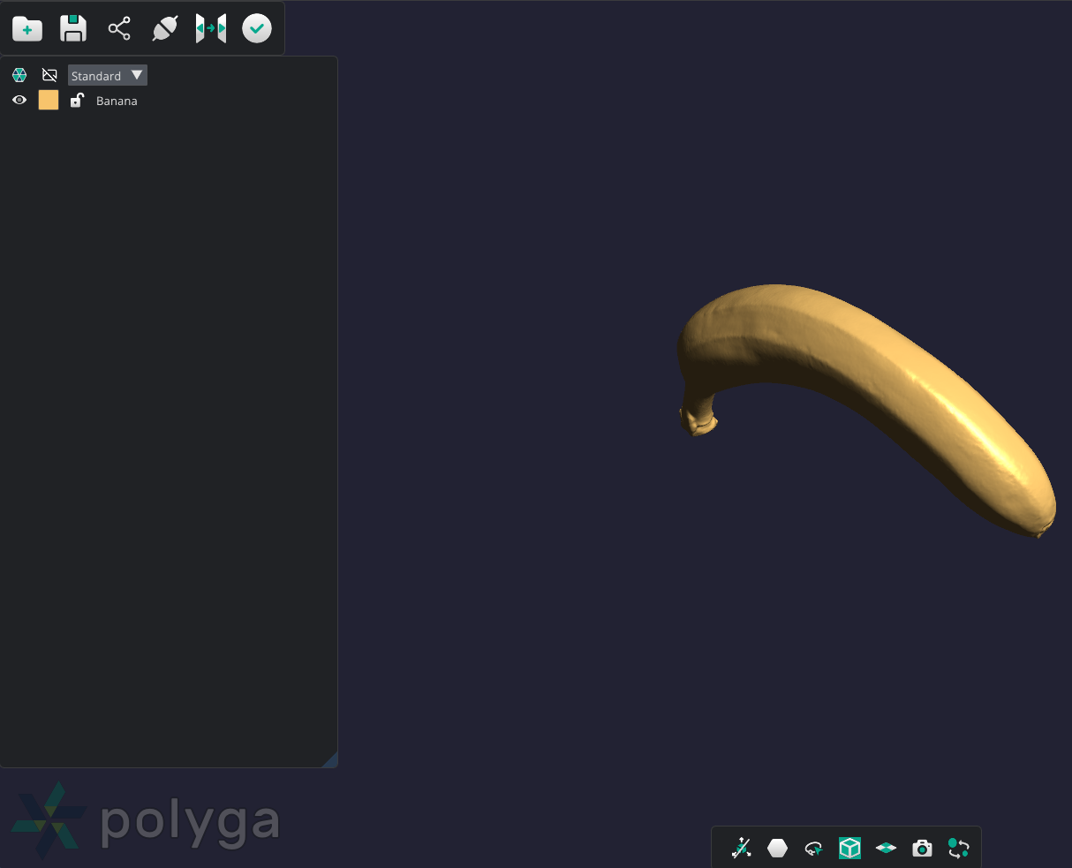Take a screenshot of the viewport
This screenshot has height=868, width=1072.
(922, 848)
